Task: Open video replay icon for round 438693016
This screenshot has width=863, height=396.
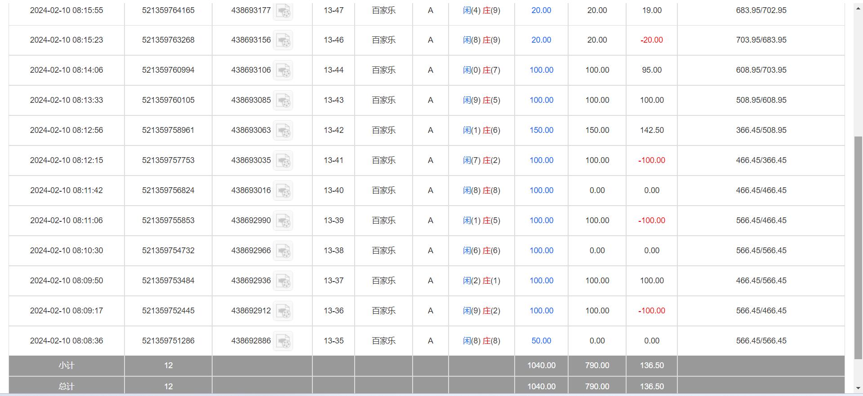Action: pyautogui.click(x=283, y=191)
